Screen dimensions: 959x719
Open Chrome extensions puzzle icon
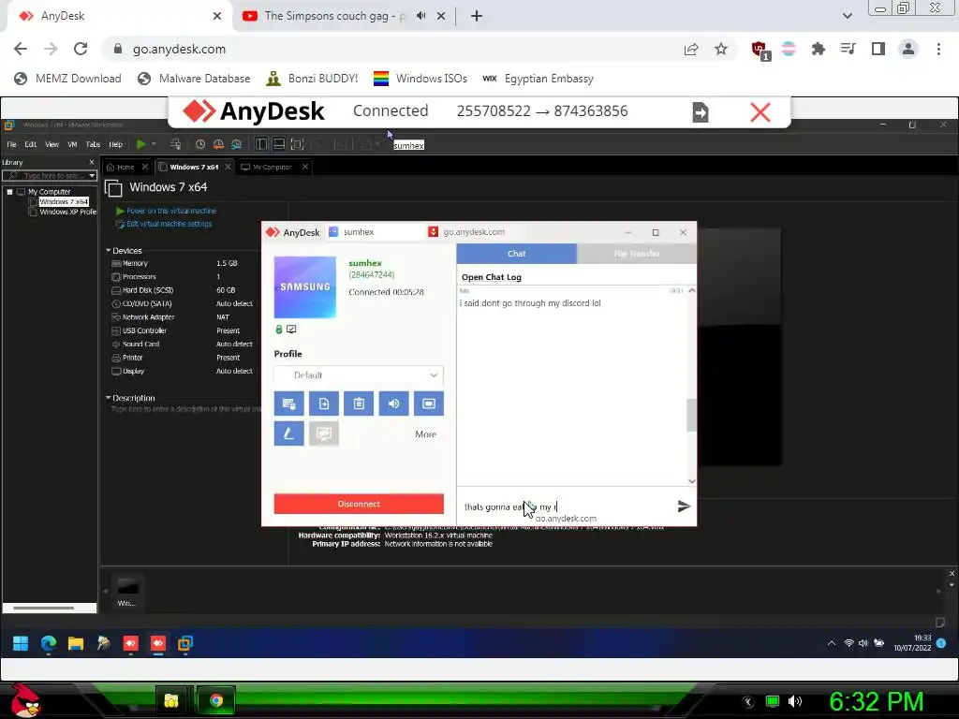[819, 49]
